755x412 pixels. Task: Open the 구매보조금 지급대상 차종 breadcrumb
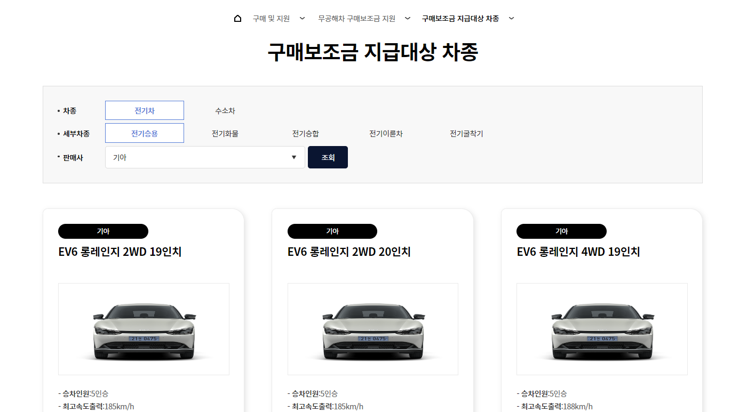pyautogui.click(x=460, y=19)
